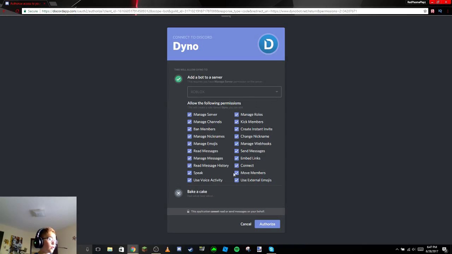The width and height of the screenshot is (452, 254).
Task: Open Skype from the taskbar
Action: tap(271, 249)
